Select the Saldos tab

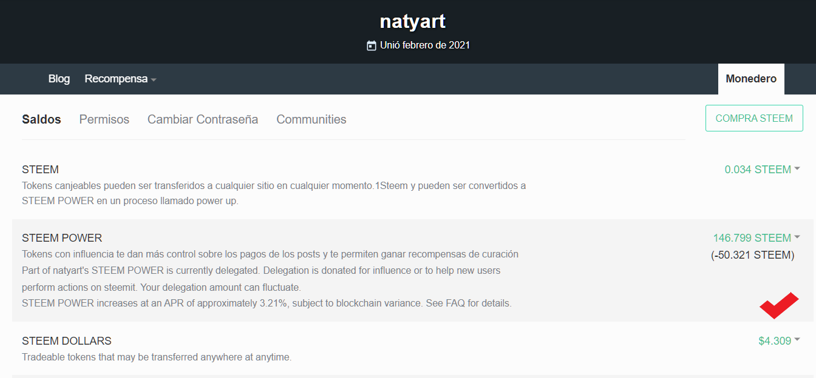[x=41, y=119]
